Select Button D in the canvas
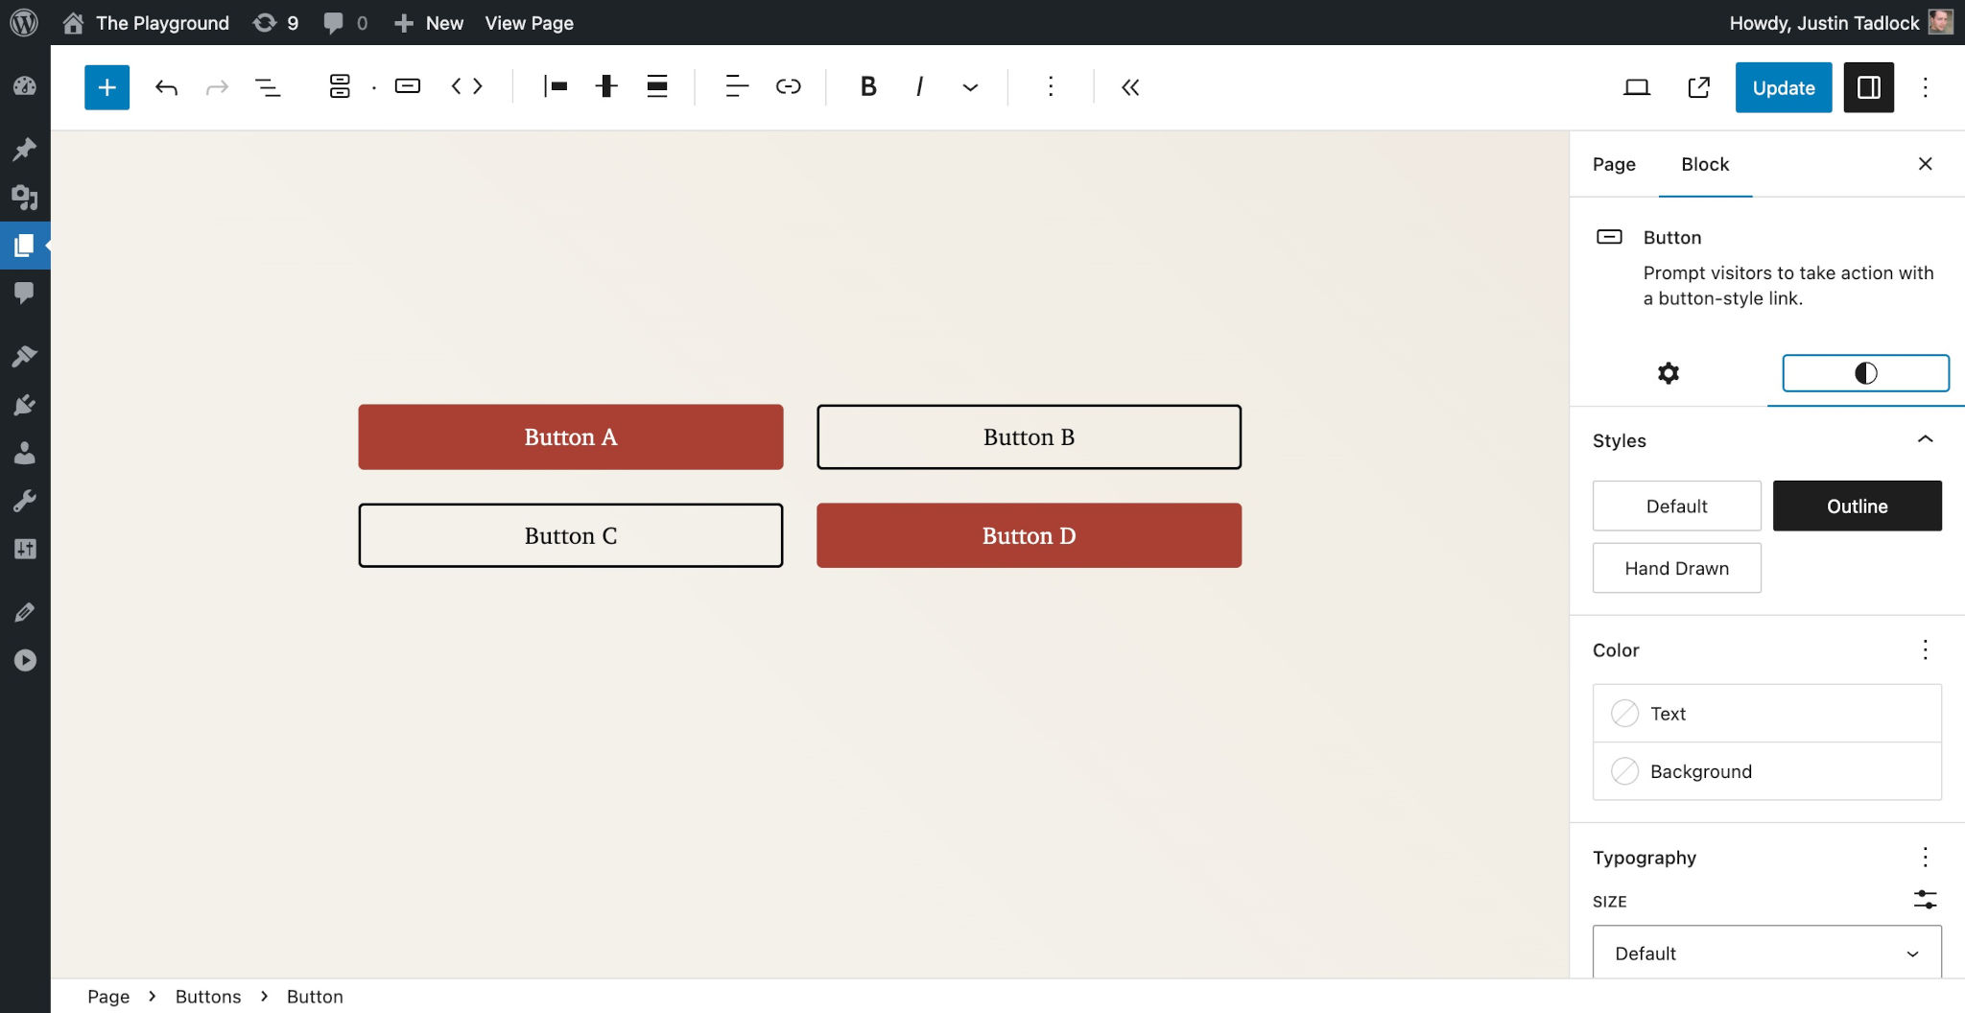Screen dimensions: 1965x1013 point(1028,535)
